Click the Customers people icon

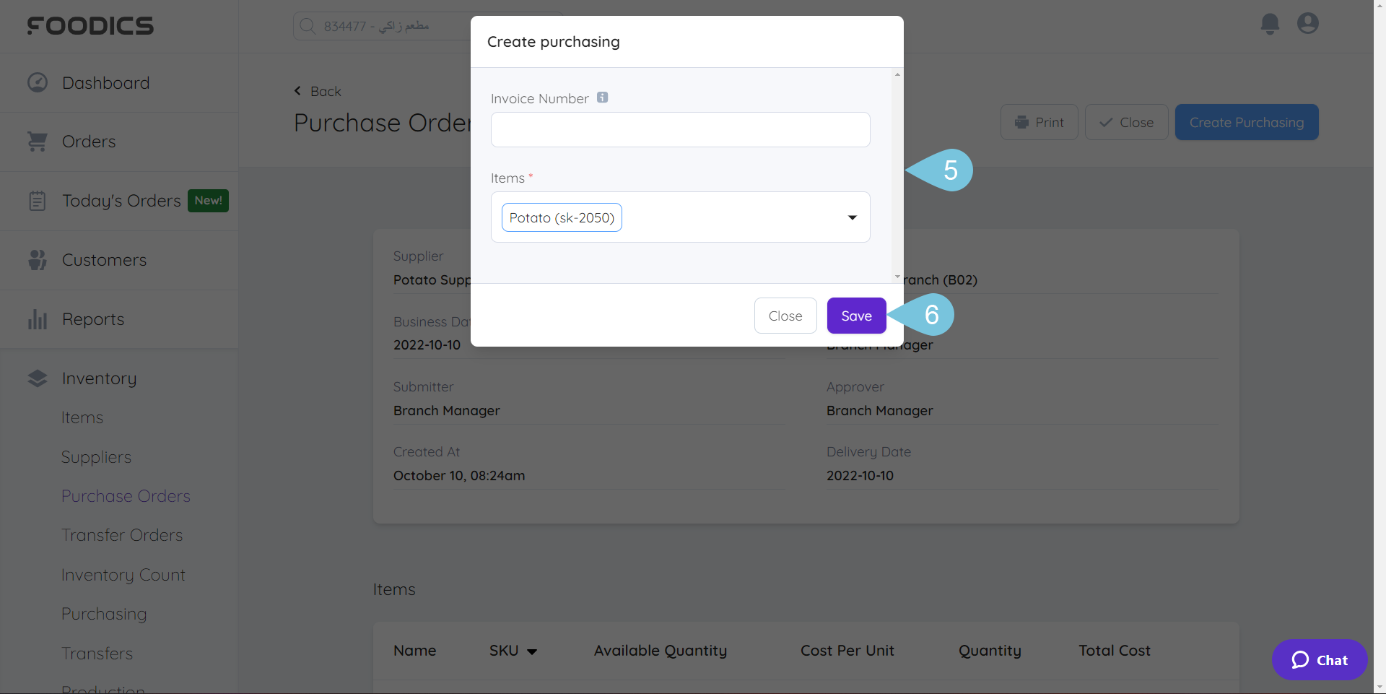(x=37, y=260)
